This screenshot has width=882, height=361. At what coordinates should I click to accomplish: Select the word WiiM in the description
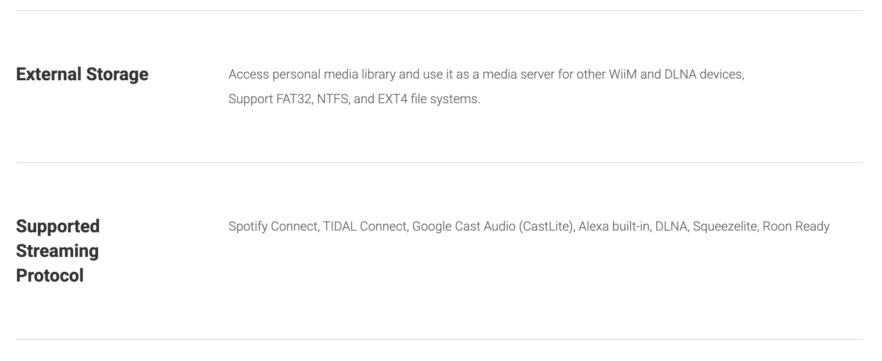623,74
